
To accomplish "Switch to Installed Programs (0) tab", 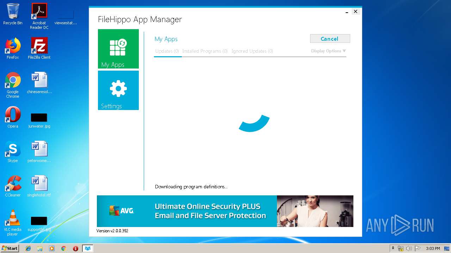I will (x=205, y=51).
